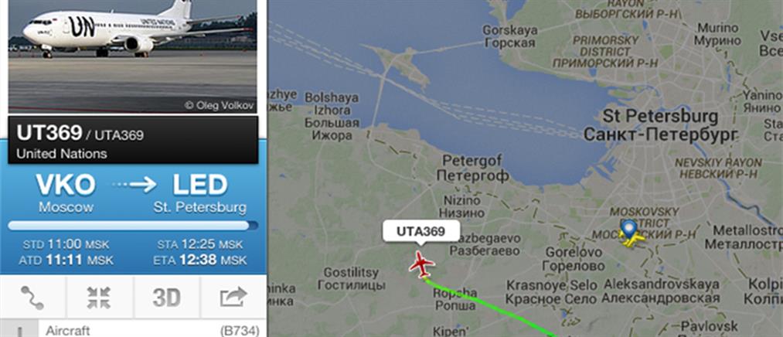The image size is (783, 337).
Task: Click the route path icon button
Action: tap(32, 298)
